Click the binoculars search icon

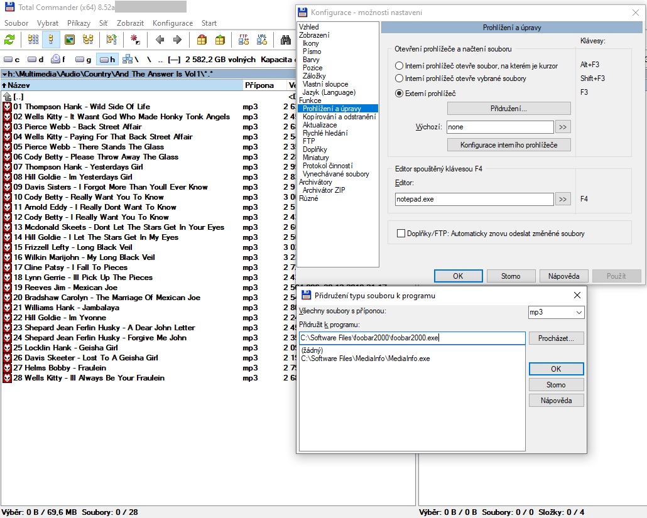pyautogui.click(x=286, y=40)
